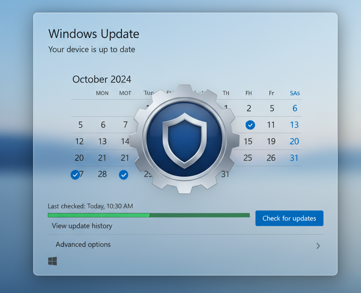Choose the blue 13 in SAs column

point(294,125)
